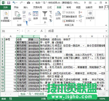Click Ribbon Display Options icon
The image size is (109, 101).
[90, 3]
